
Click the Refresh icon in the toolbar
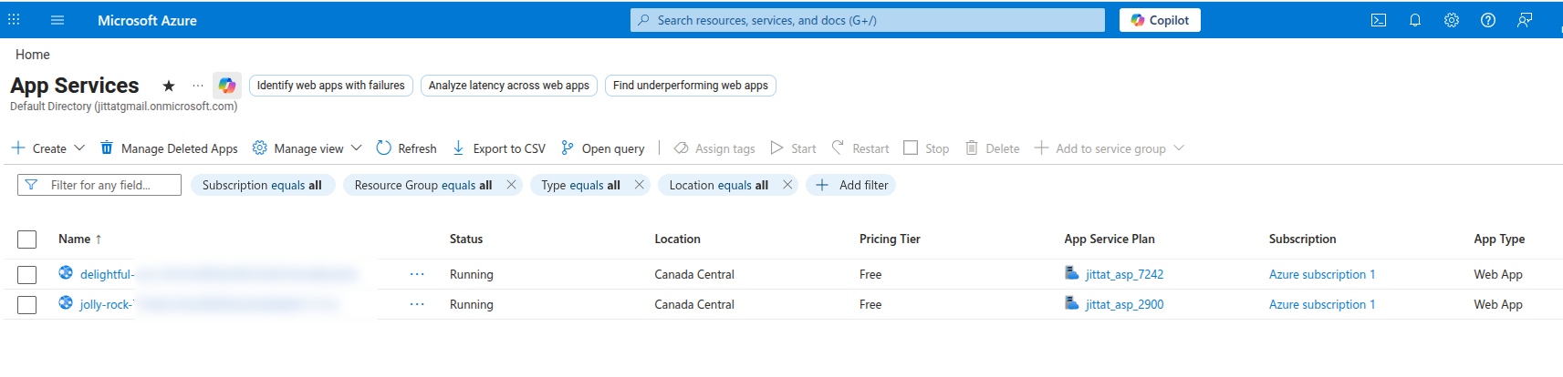383,148
